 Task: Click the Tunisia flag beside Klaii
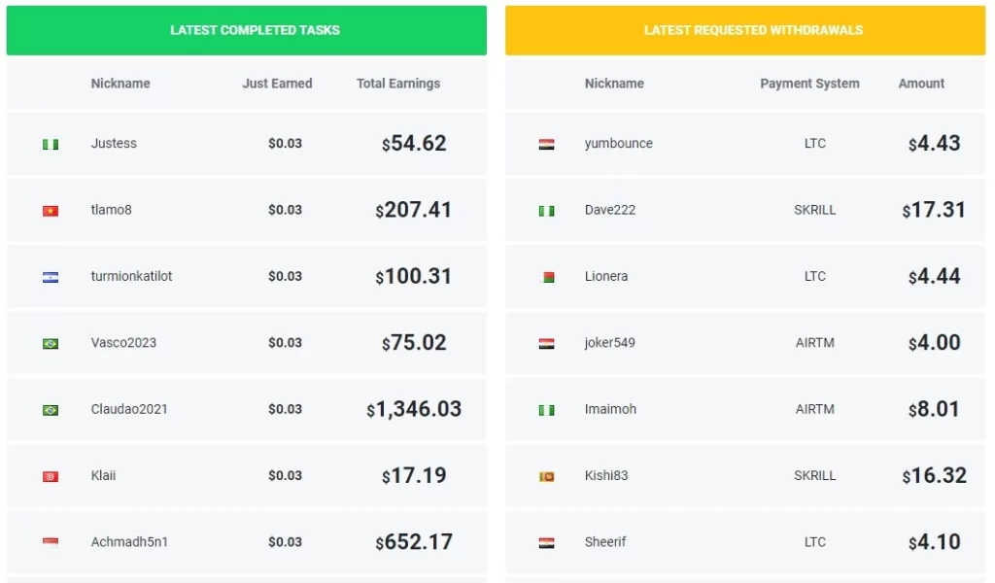pos(51,476)
